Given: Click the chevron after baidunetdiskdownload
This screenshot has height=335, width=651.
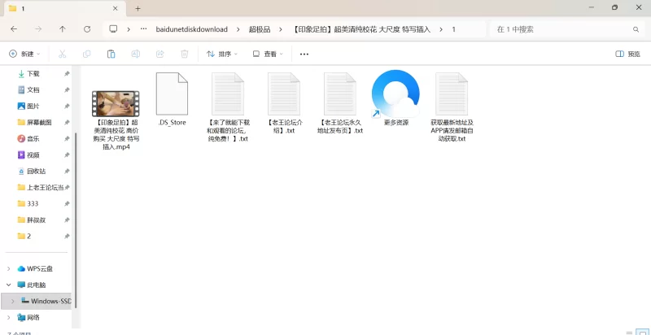Looking at the screenshot, I should pyautogui.click(x=238, y=29).
